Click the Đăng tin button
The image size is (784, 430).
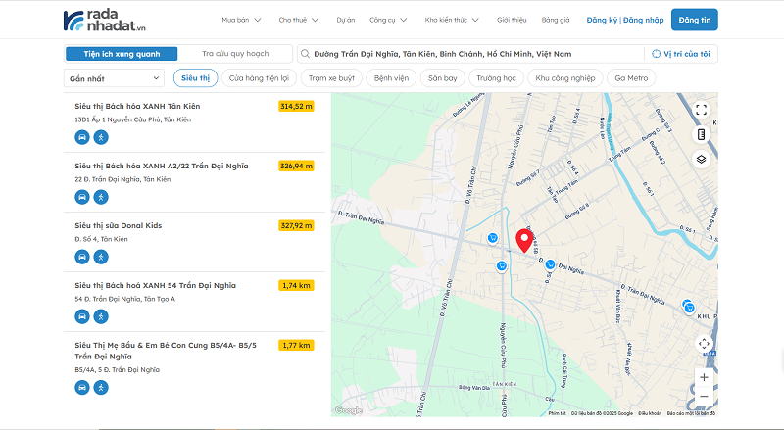point(695,20)
